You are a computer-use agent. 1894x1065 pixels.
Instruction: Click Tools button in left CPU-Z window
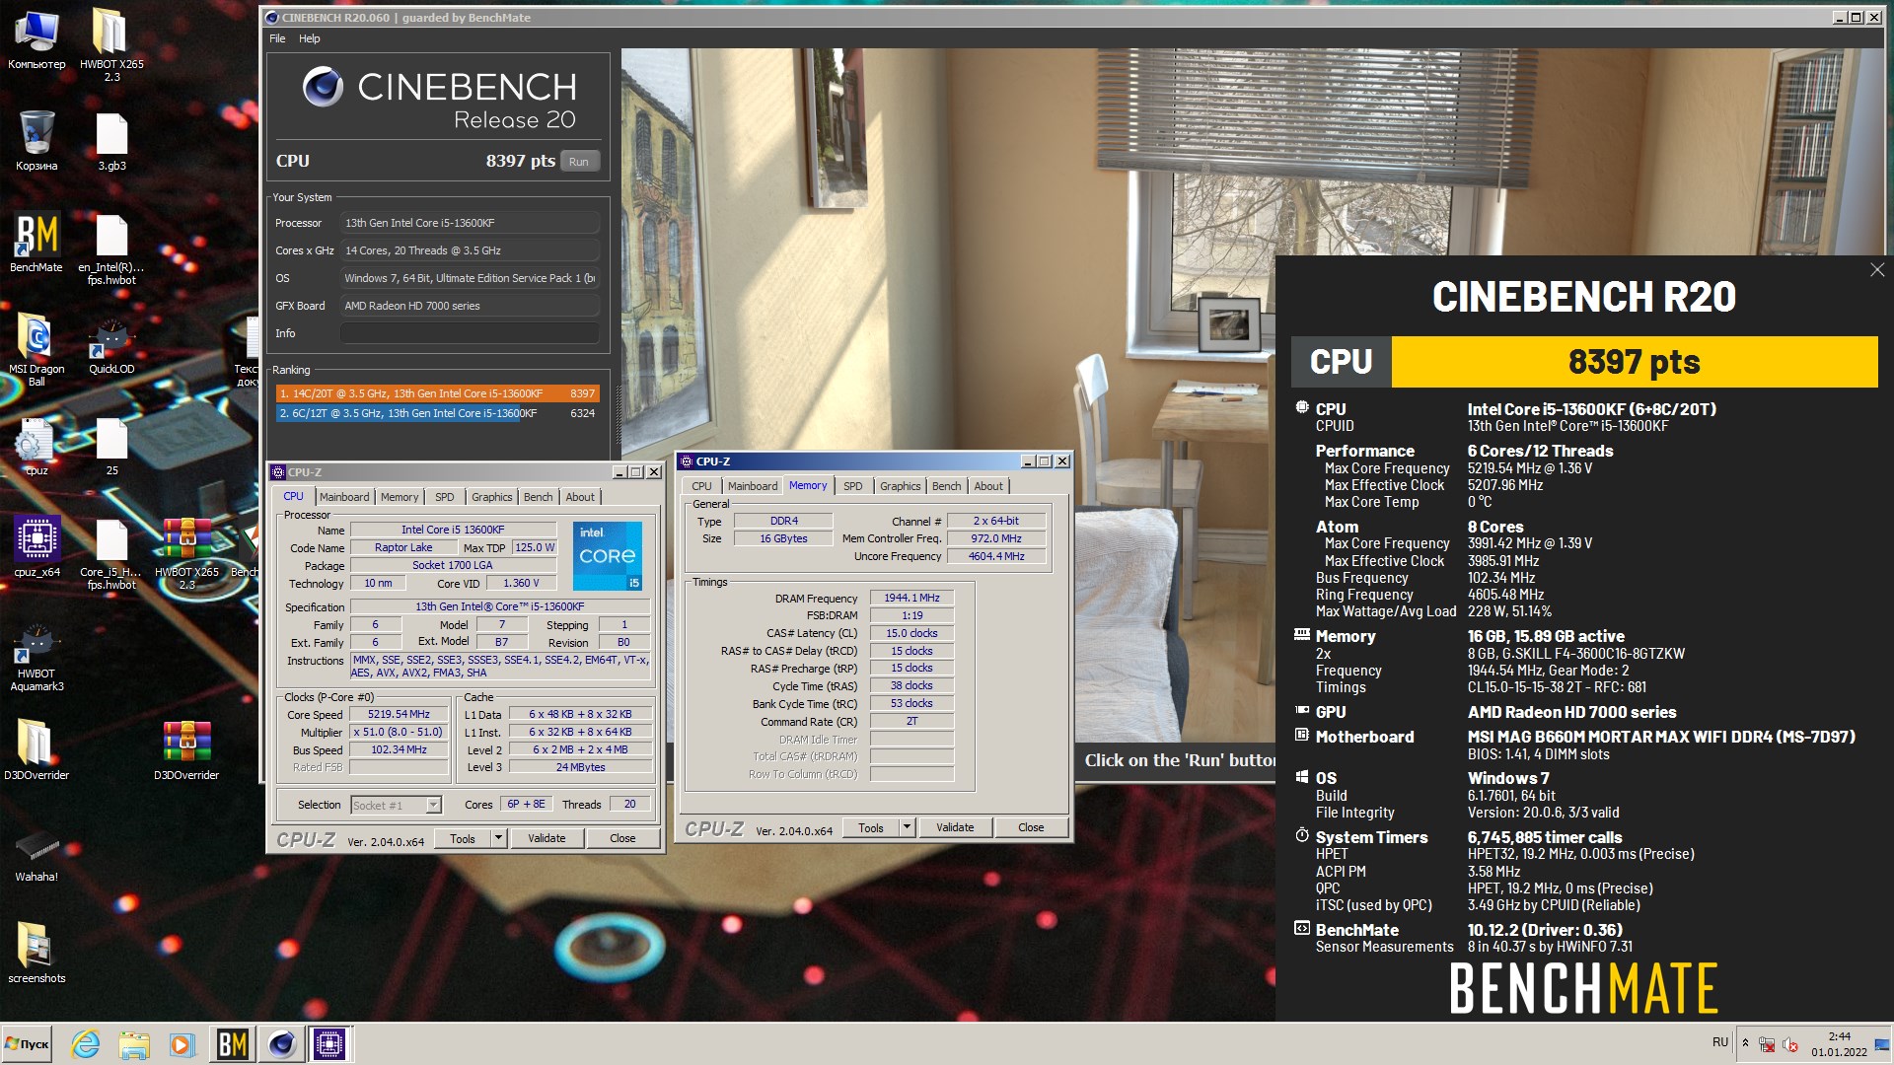pyautogui.click(x=463, y=838)
